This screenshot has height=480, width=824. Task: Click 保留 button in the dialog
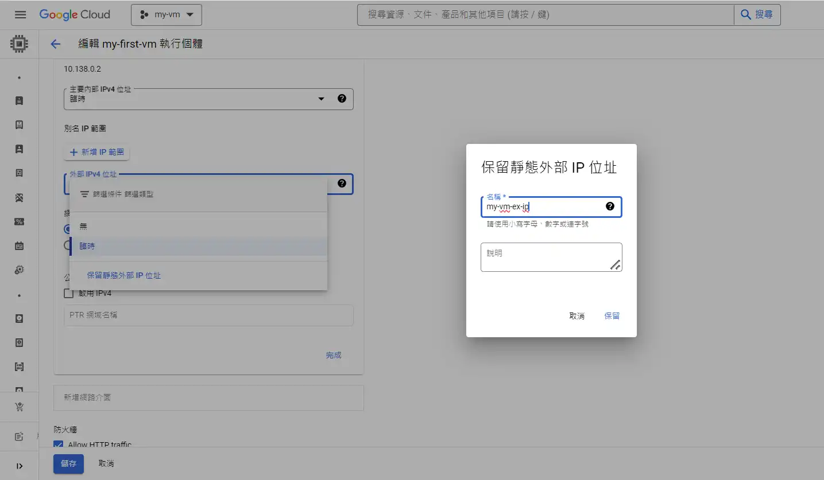click(x=612, y=316)
